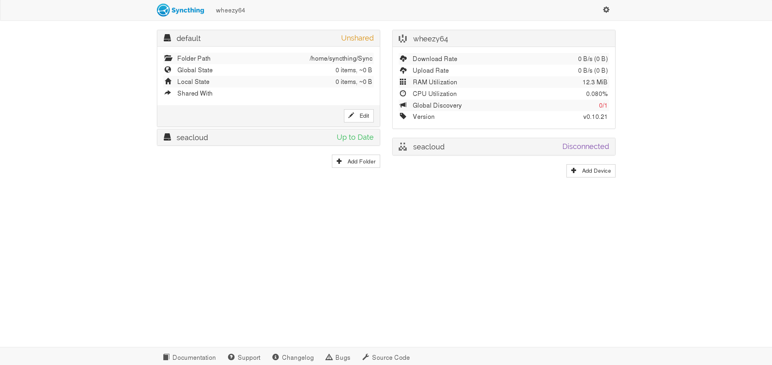The width and height of the screenshot is (772, 365).
Task: Click the Documentation book icon
Action: tap(166, 357)
